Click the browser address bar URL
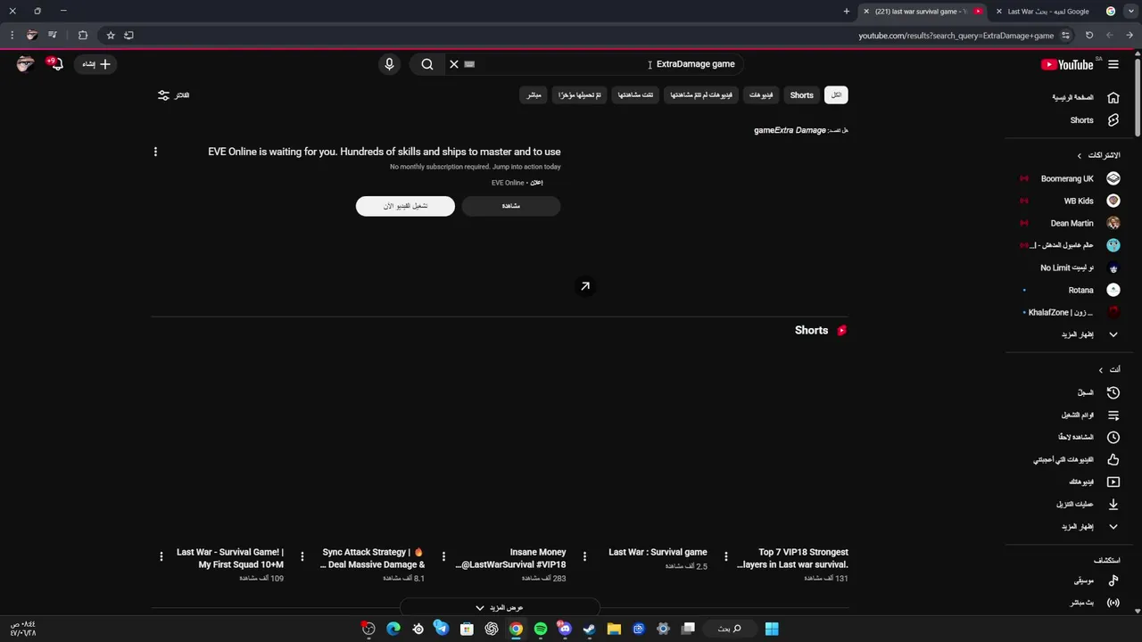Screen dimensions: 1142x642 956,36
